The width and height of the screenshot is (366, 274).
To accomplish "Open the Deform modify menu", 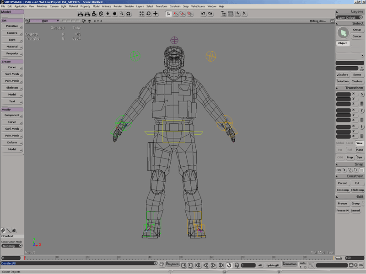I will point(12,142).
